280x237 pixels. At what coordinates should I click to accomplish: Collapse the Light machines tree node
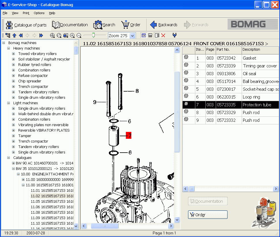click(8, 103)
